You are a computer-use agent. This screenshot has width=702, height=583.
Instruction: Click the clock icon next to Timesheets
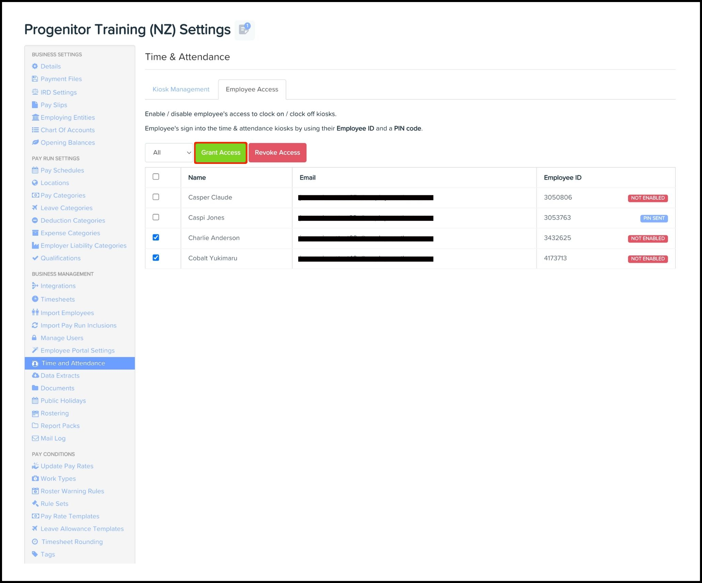[x=35, y=299]
